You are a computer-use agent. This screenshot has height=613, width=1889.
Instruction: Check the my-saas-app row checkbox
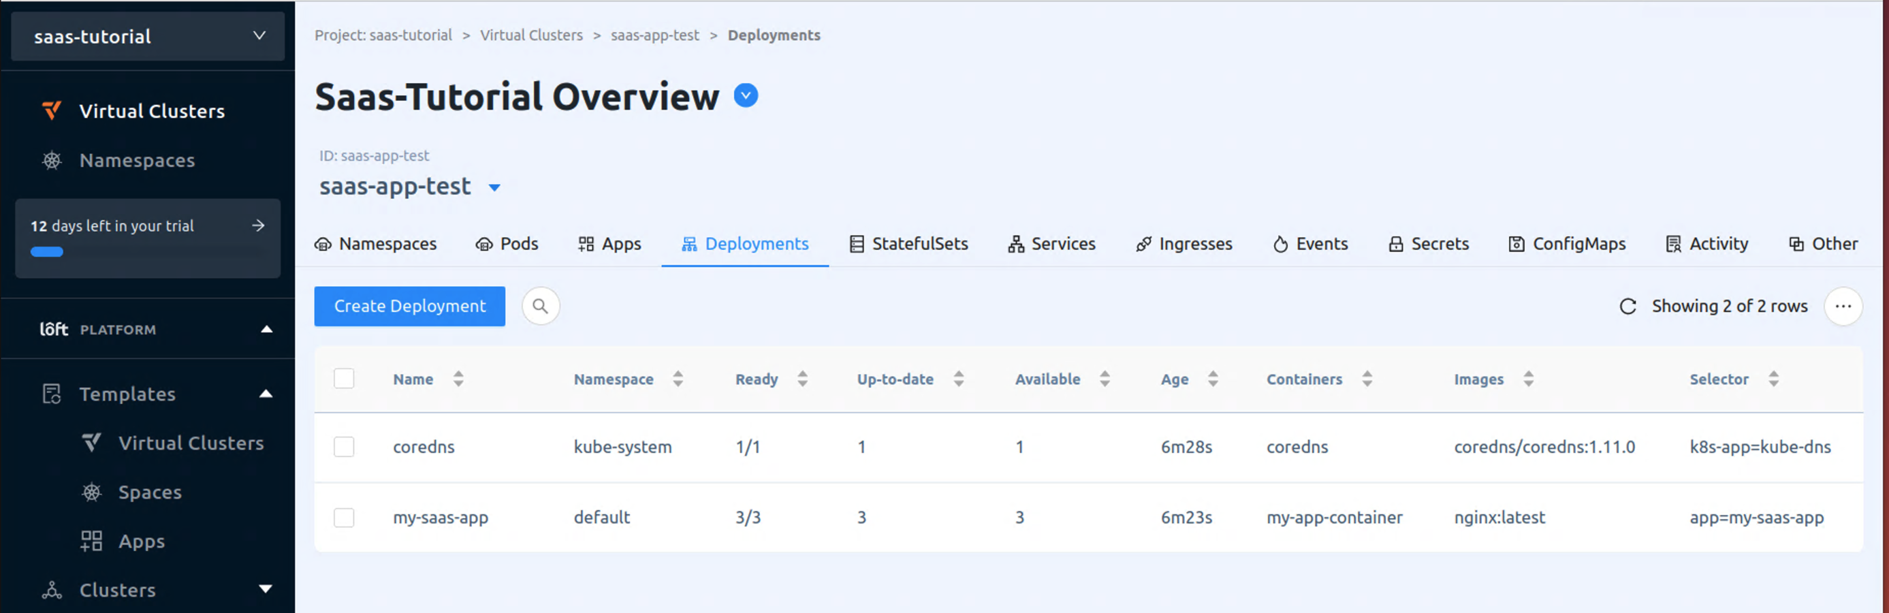click(x=344, y=517)
